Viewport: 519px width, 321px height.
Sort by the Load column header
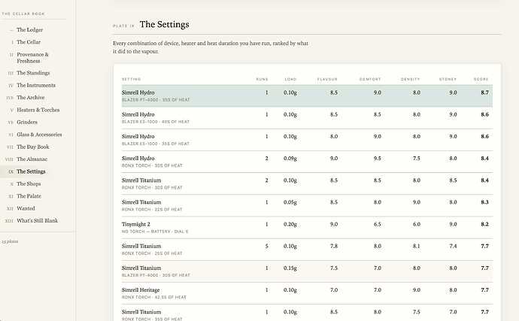tap(290, 79)
